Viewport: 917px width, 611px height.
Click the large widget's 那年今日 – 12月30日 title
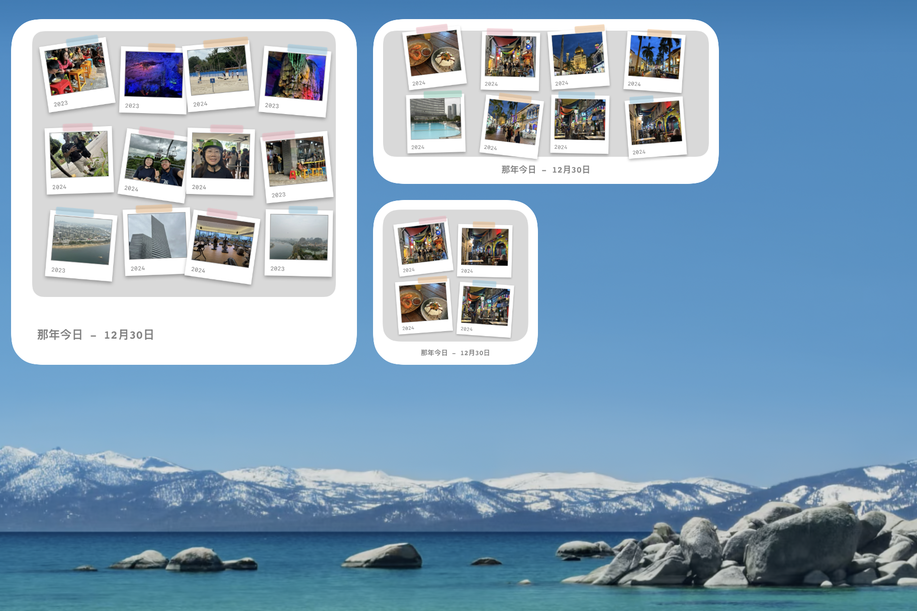tap(96, 335)
